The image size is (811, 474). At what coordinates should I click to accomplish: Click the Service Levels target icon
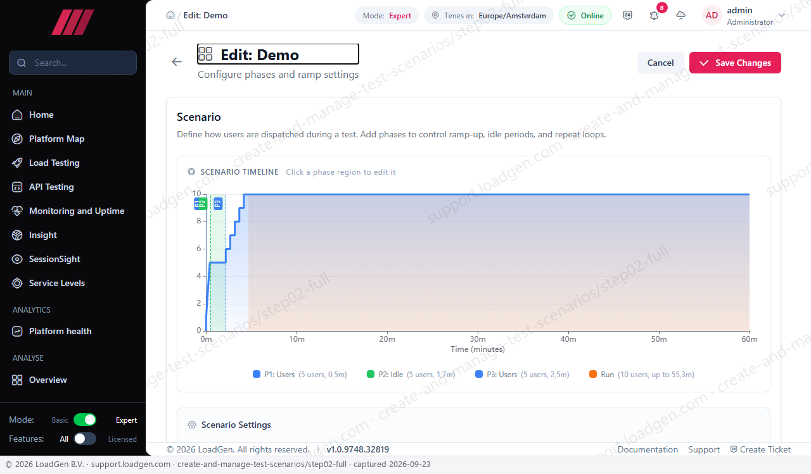[x=18, y=283]
